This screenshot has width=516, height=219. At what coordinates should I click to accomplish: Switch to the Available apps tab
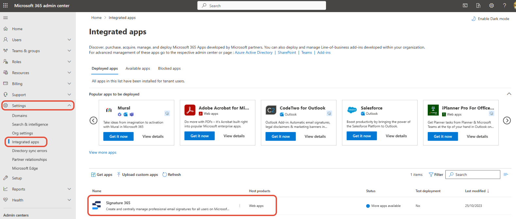[138, 68]
